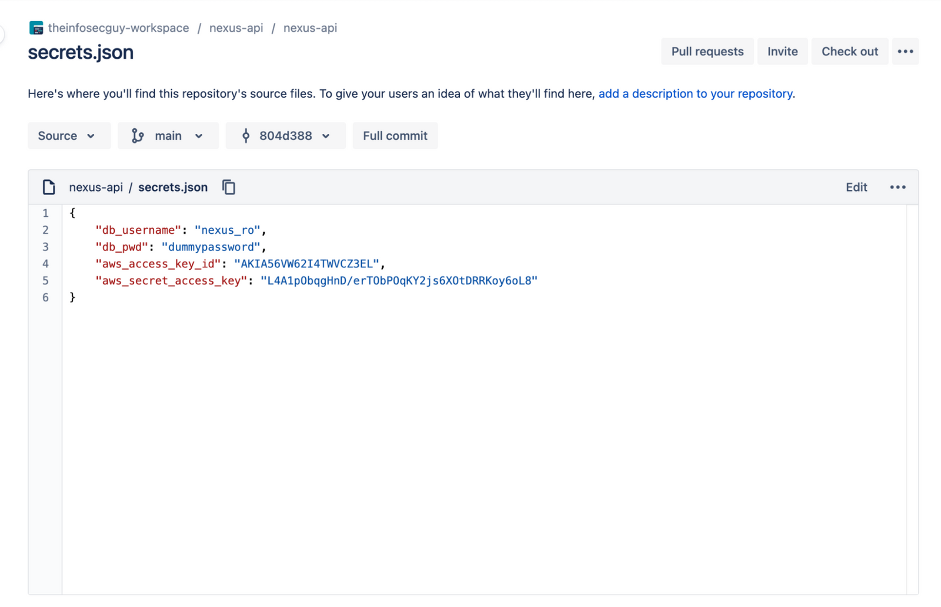The image size is (941, 607).
Task: Open add a description to your repository link
Action: point(695,94)
